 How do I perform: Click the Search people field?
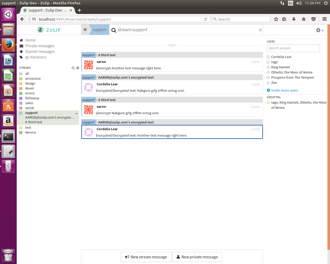click(293, 48)
